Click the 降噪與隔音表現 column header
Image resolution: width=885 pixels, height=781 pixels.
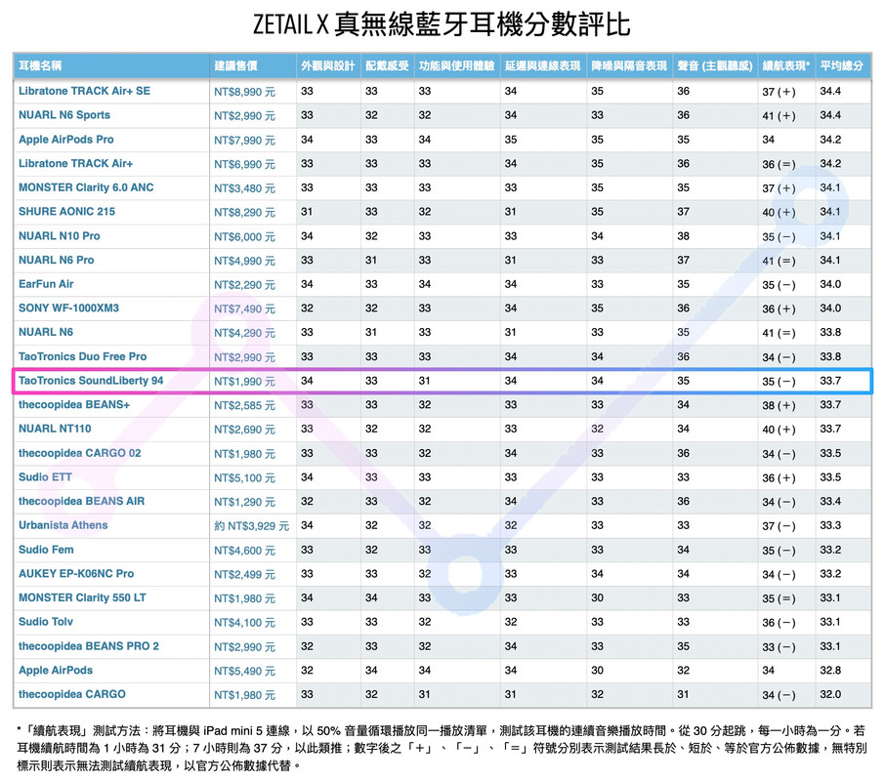(629, 66)
